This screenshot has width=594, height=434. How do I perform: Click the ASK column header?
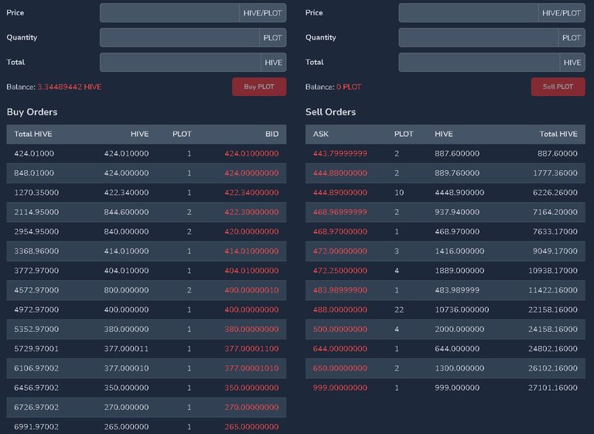point(321,134)
